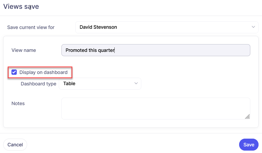Viewport: 262px width, 153px height.
Task: Click the 'Promoted this quarter' text
Action: pyautogui.click(x=90, y=50)
